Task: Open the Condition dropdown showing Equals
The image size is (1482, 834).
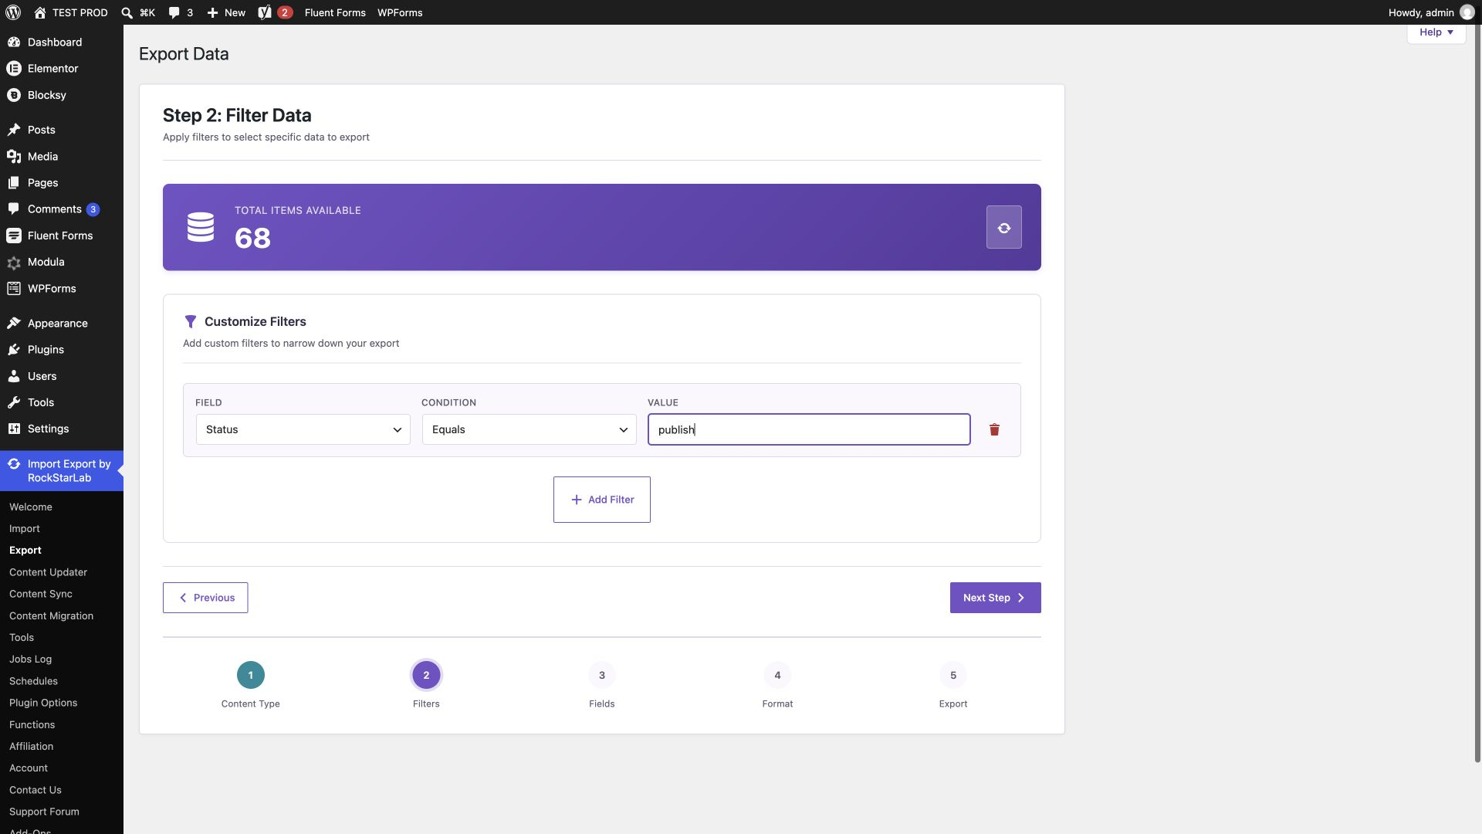Action: (x=529, y=429)
